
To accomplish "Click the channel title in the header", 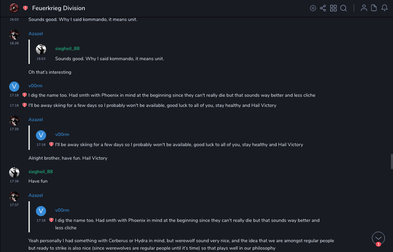I will (x=59, y=8).
